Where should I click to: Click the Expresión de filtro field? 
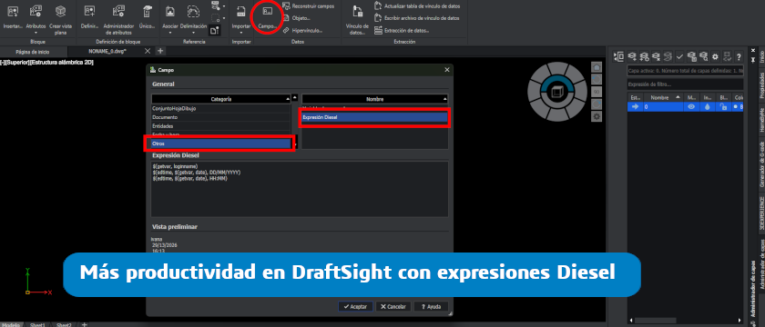click(685, 85)
